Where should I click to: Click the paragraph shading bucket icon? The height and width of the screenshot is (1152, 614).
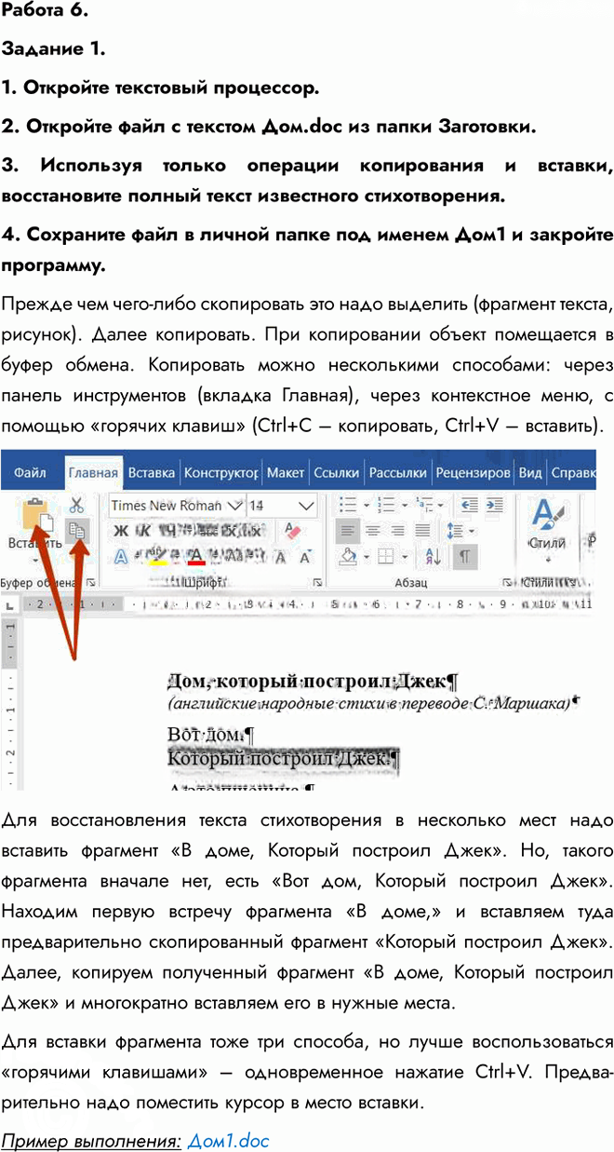[x=349, y=557]
